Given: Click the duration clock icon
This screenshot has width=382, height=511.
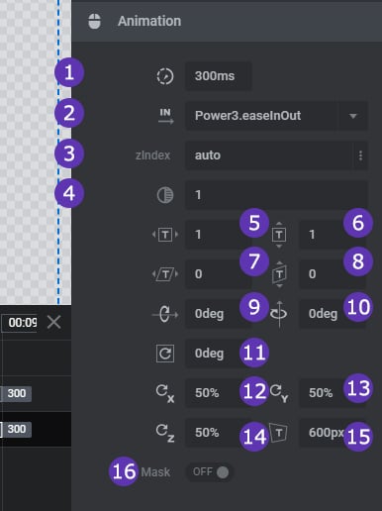Looking at the screenshot, I should [165, 76].
